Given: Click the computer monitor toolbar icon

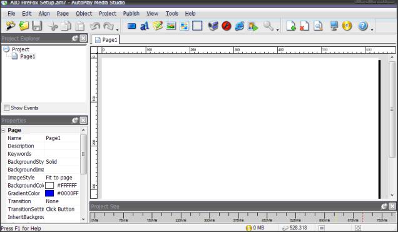Looking at the screenshot, I should coord(334,26).
